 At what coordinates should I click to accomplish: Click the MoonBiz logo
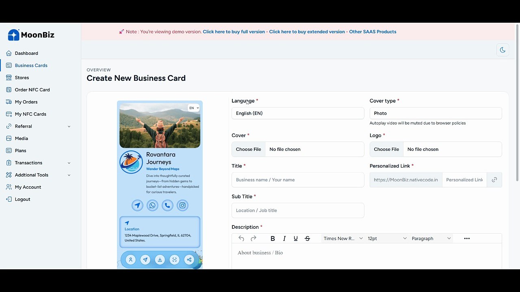click(31, 35)
